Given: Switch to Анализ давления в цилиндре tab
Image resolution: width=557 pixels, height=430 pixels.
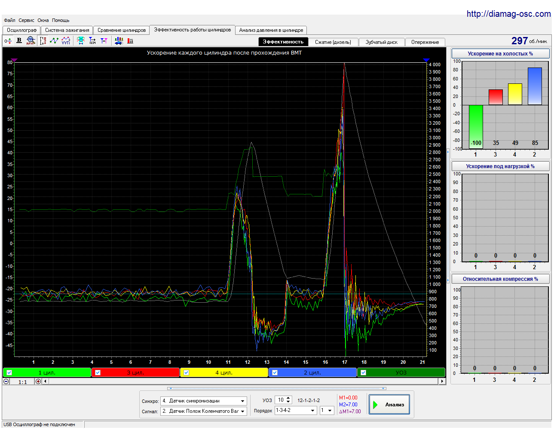Looking at the screenshot, I should coord(271,30).
